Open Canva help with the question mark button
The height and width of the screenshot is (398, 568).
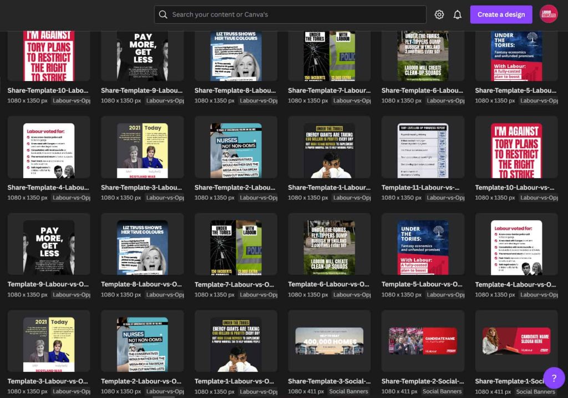(x=554, y=378)
